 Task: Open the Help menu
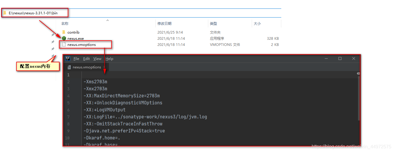pyautogui.click(x=109, y=59)
